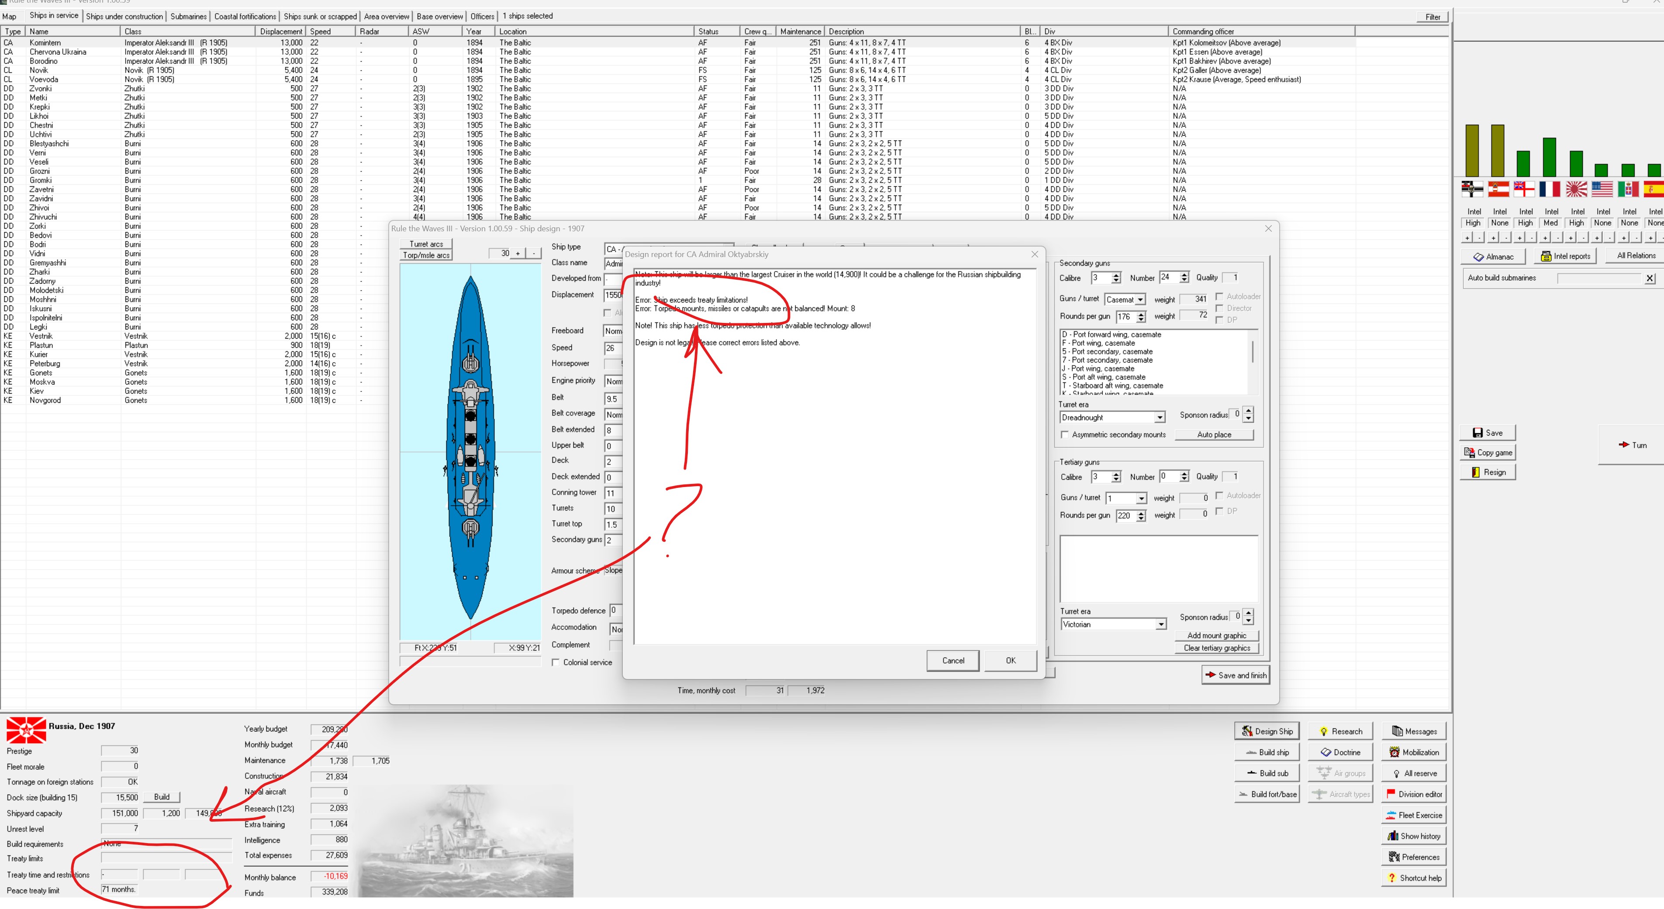Image resolution: width=1664 pixels, height=909 pixels.
Task: Click the Japanese rising sun flag
Action: click(x=1576, y=189)
